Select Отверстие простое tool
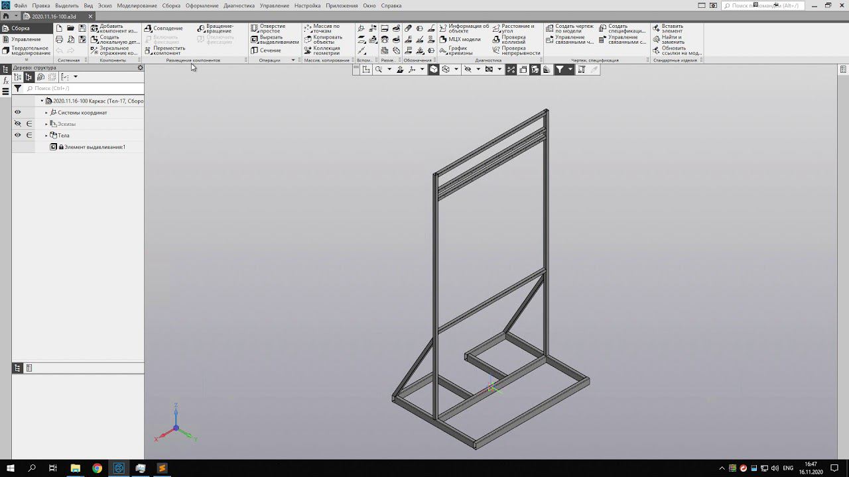This screenshot has height=477, width=849. coord(268,28)
